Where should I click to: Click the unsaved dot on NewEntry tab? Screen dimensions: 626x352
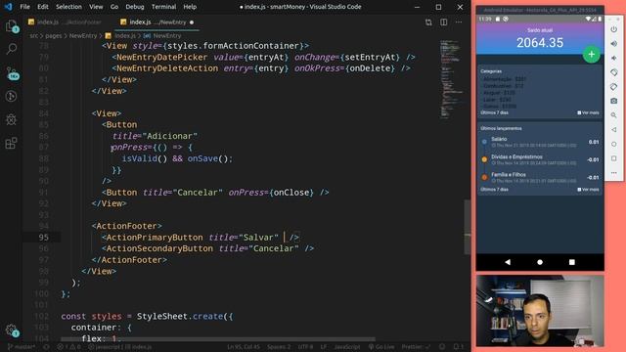click(192, 22)
